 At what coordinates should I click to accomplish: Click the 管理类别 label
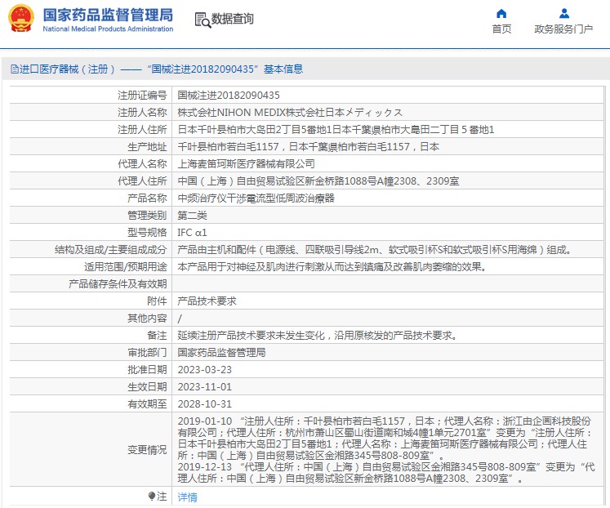click(x=147, y=215)
